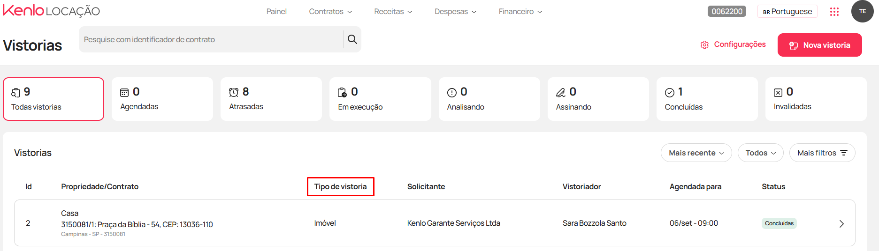The width and height of the screenshot is (879, 251).
Task: Click the Atrasadas alarm clock icon
Action: 234,93
